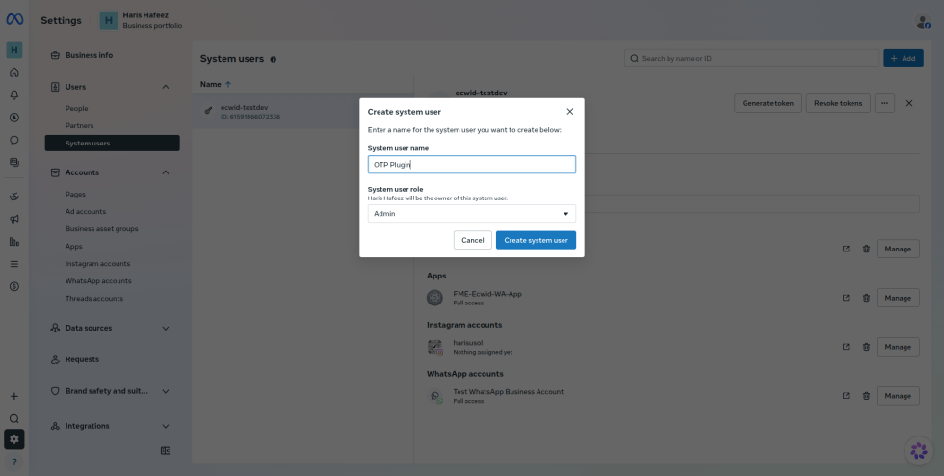Open Haris Hafeez business portfolio switcher
944x476 pixels.
pos(142,20)
